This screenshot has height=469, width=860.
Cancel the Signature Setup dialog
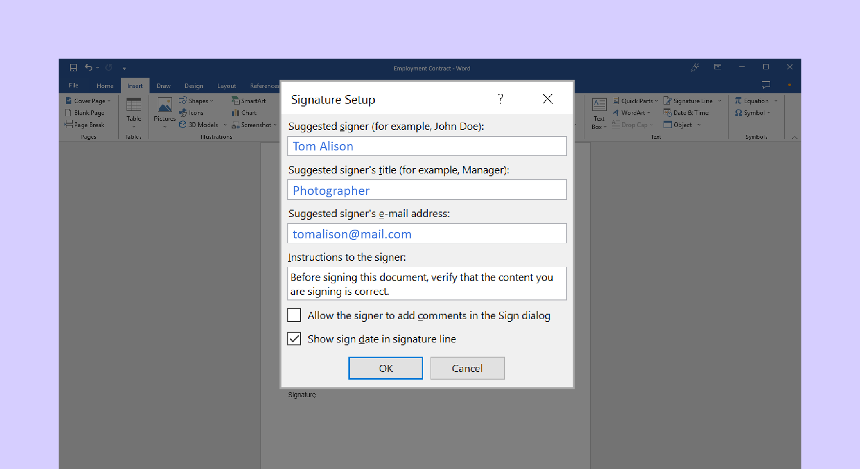(467, 368)
